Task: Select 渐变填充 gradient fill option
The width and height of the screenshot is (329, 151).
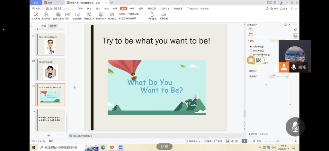Action: coord(251,51)
